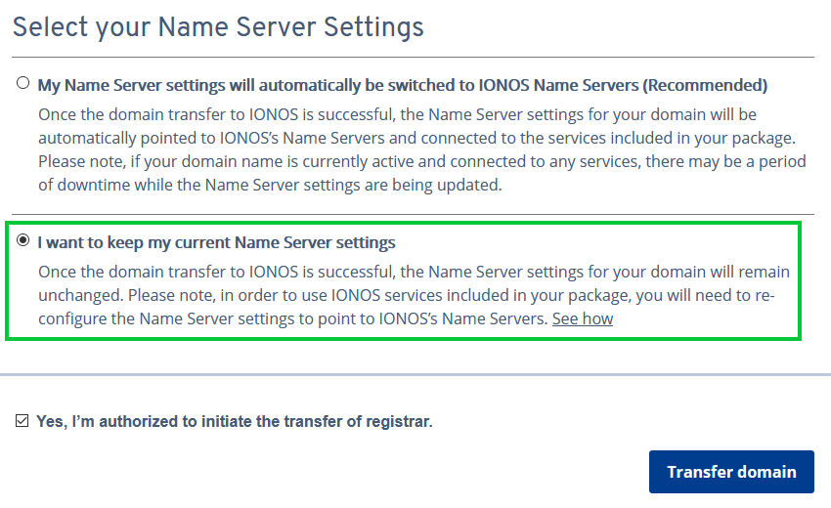Click the word "registrar" in the authorization statement
This screenshot has height=508, width=831.
click(398, 422)
